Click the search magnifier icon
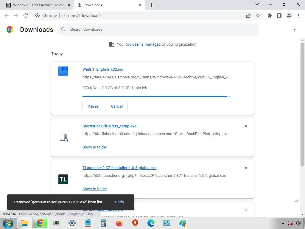This screenshot has width=305, height=229. point(63,30)
